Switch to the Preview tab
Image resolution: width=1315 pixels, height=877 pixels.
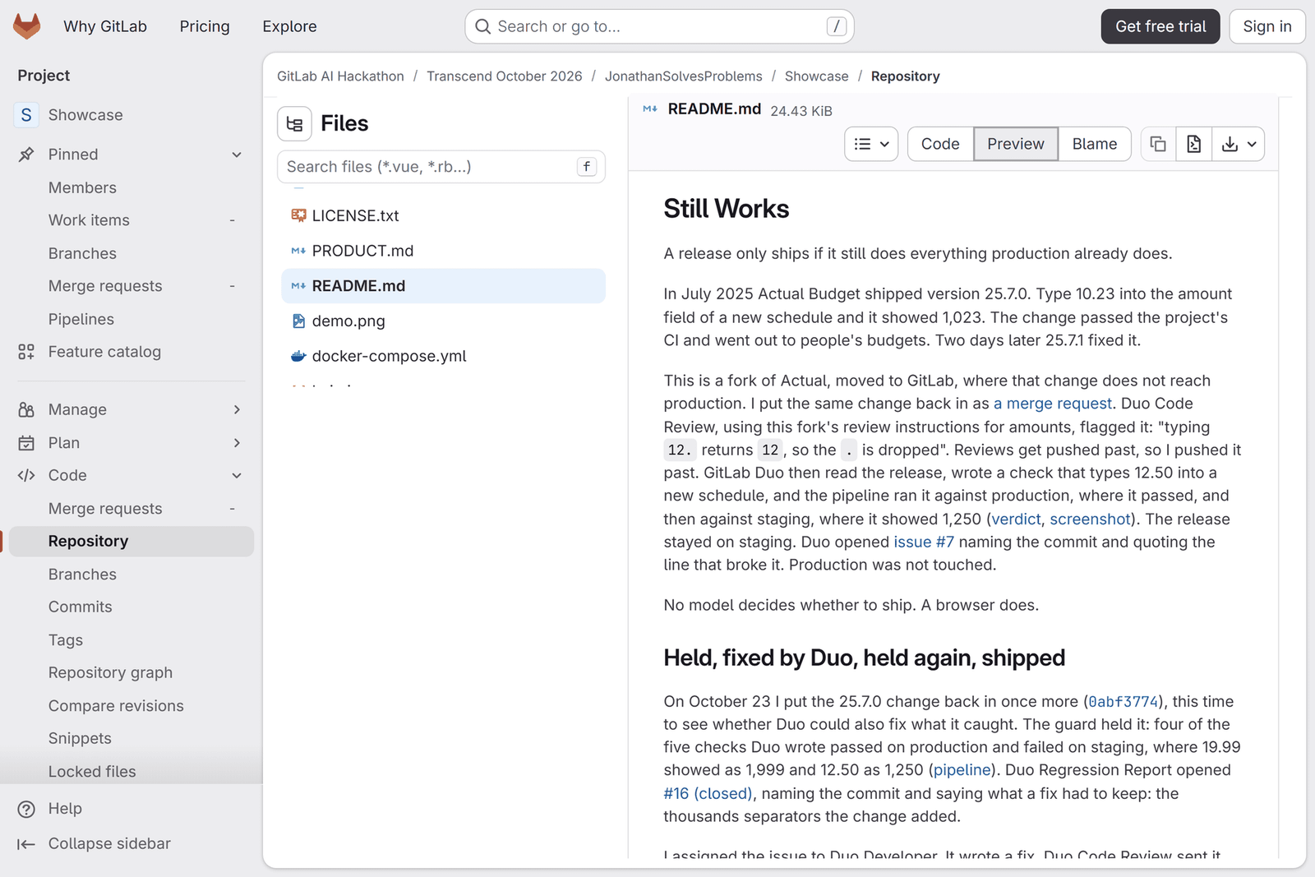(x=1016, y=144)
